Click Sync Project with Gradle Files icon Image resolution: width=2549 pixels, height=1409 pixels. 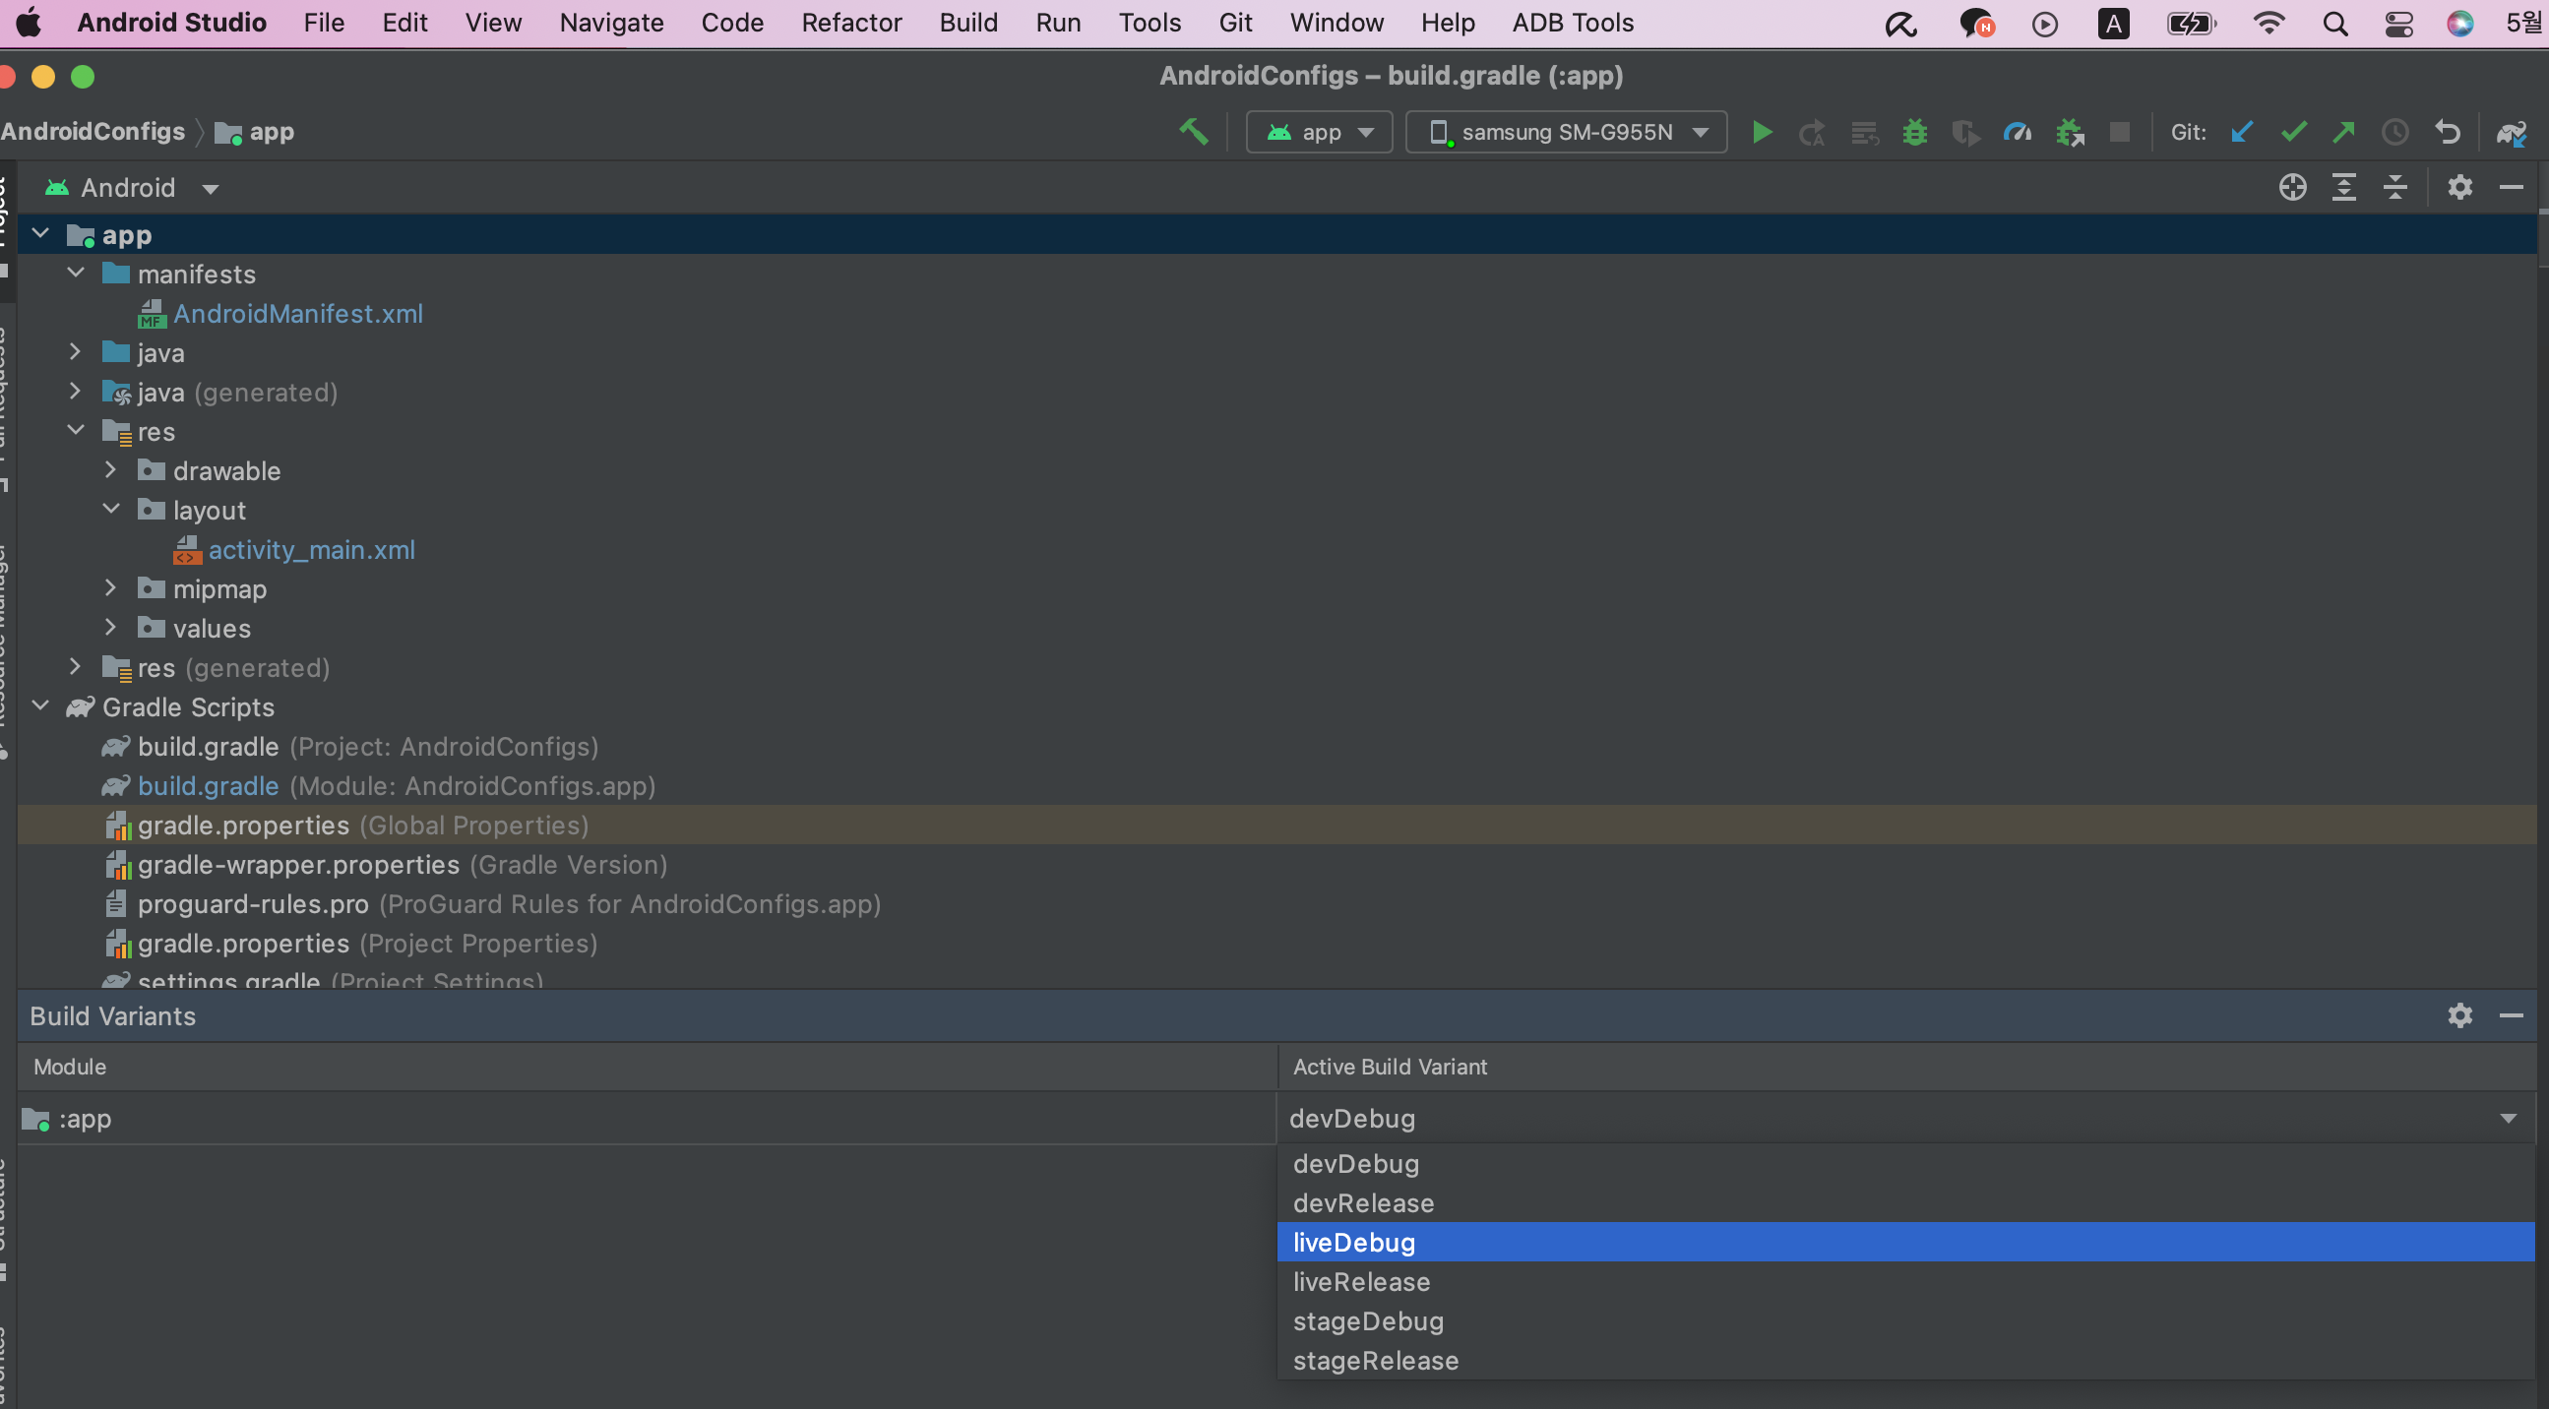tap(2512, 132)
